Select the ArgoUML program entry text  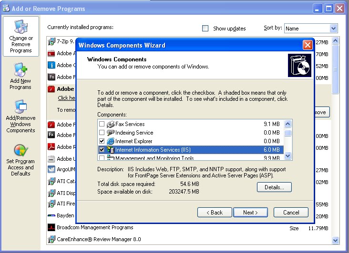tap(66, 169)
